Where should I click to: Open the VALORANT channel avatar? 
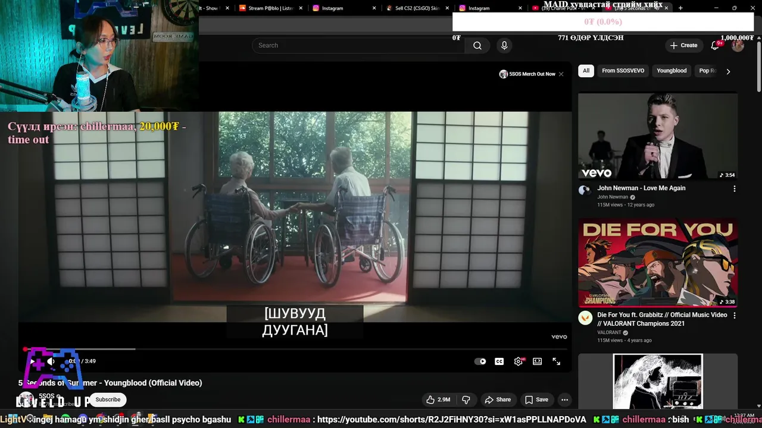(585, 318)
